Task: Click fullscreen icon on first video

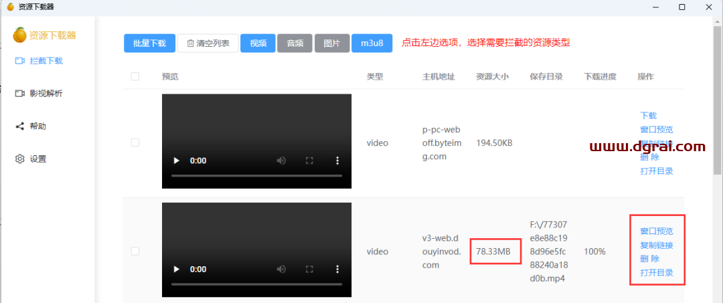Action: [310, 161]
